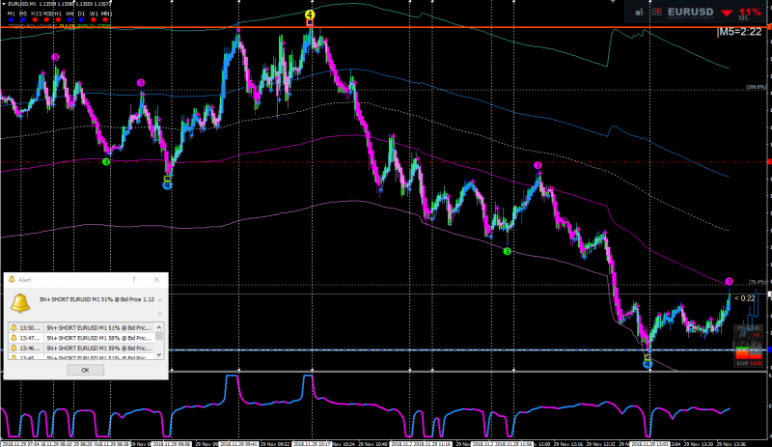Click the alert message scroll-down chevron

159,313
